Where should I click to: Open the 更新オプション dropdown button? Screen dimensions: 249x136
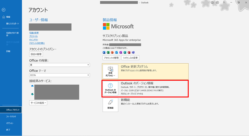pyautogui.click(x=110, y=71)
